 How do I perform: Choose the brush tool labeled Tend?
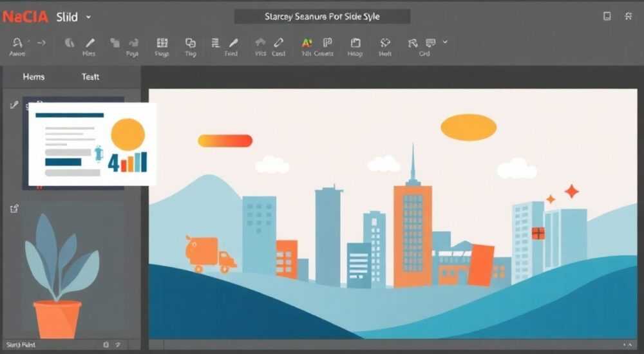[233, 42]
